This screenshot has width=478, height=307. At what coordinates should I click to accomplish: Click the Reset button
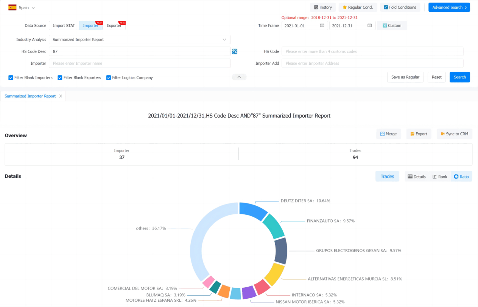pos(437,77)
